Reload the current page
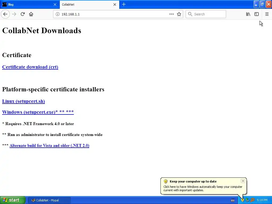 click(x=23, y=14)
